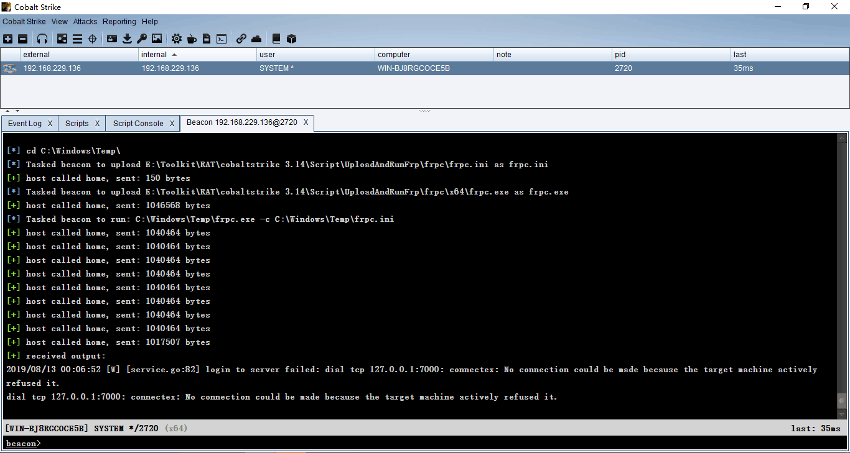Open the Help menu

tap(150, 22)
